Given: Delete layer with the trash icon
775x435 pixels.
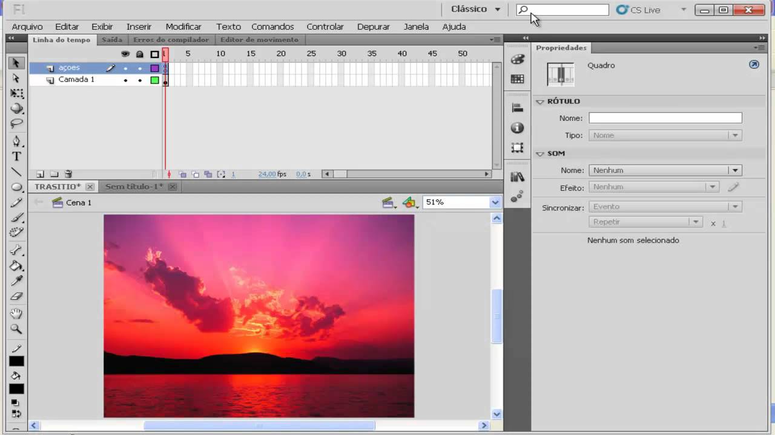Looking at the screenshot, I should point(68,174).
